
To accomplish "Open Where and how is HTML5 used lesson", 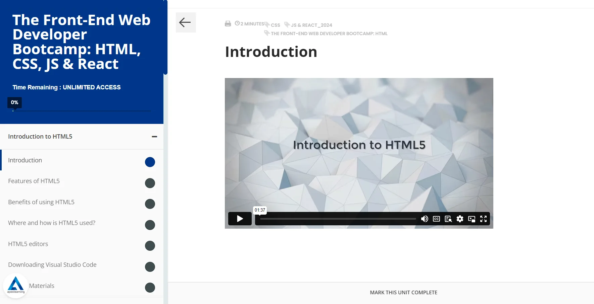I will tap(52, 223).
